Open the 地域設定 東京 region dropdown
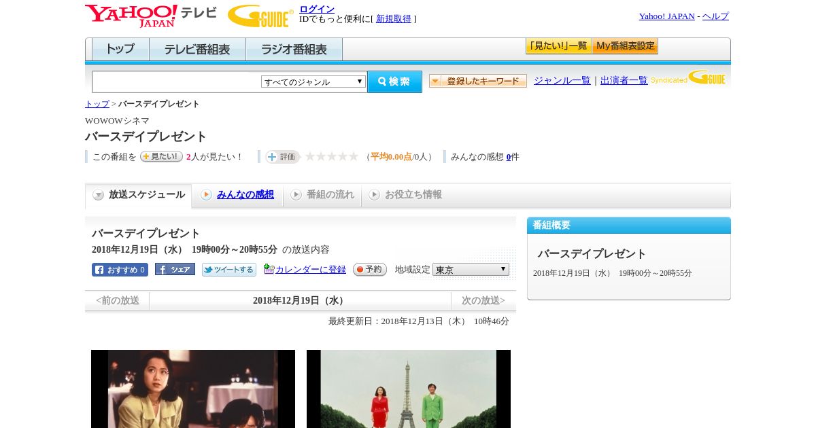Viewport: 816px width, 428px height. tap(471, 270)
